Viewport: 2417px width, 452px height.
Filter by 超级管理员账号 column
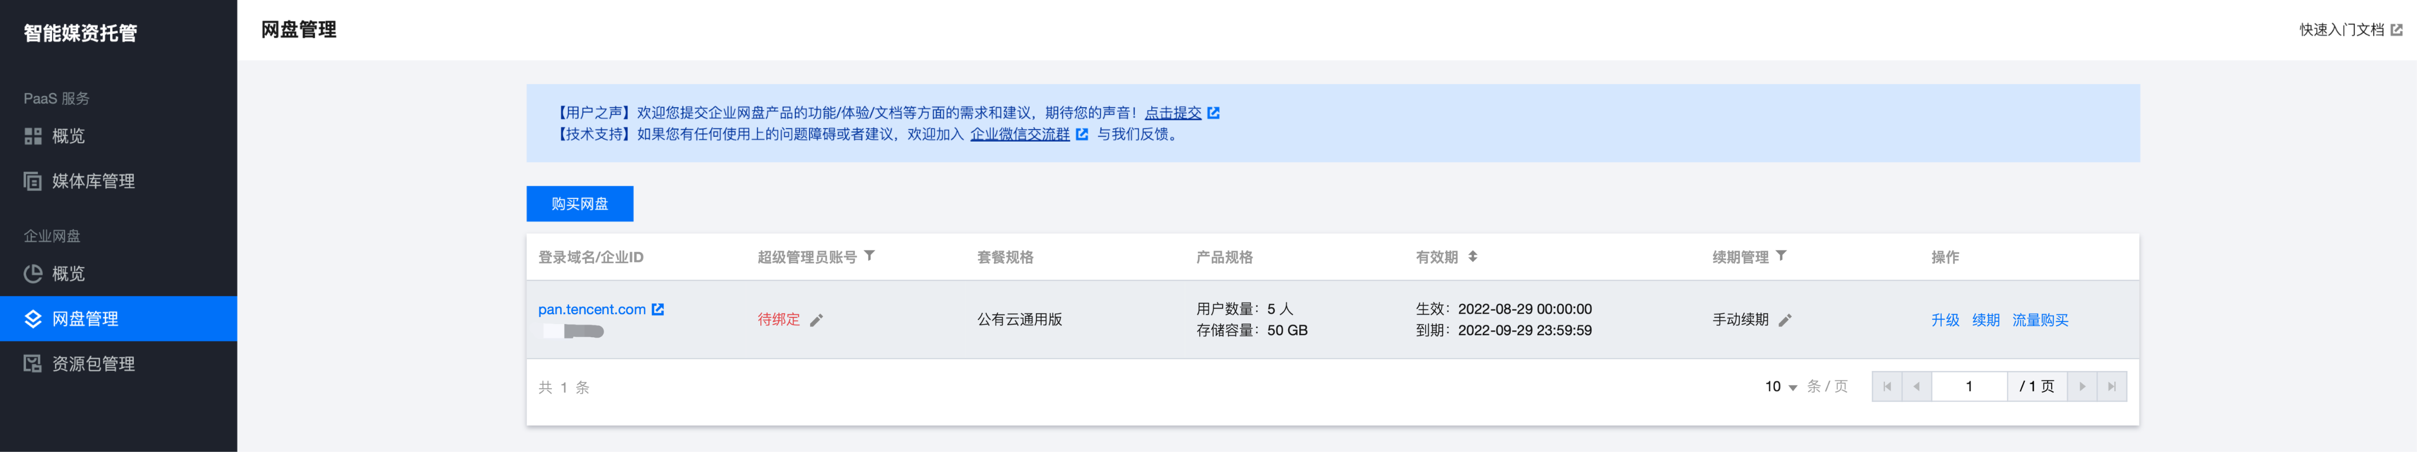(x=870, y=255)
